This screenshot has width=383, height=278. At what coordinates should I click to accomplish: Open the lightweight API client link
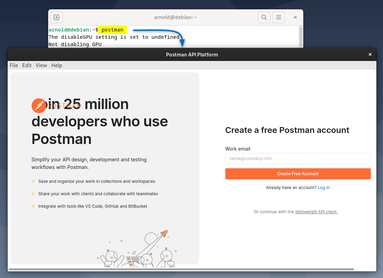316,212
